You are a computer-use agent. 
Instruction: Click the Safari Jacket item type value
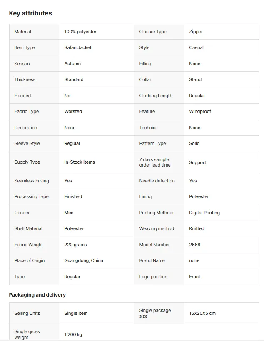pyautogui.click(x=78, y=47)
